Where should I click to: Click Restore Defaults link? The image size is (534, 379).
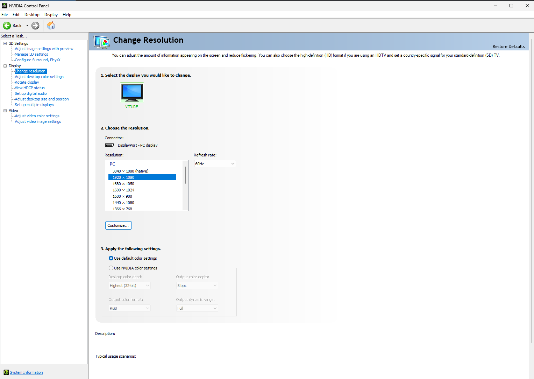tap(508, 47)
